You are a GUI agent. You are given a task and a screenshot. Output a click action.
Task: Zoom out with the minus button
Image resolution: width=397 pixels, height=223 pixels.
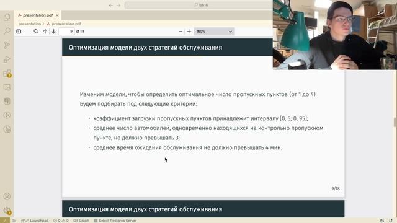(x=181, y=32)
